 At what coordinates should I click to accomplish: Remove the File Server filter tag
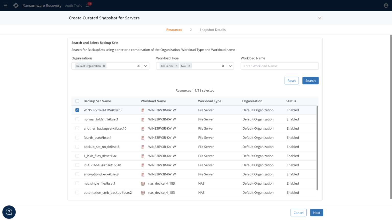(176, 66)
